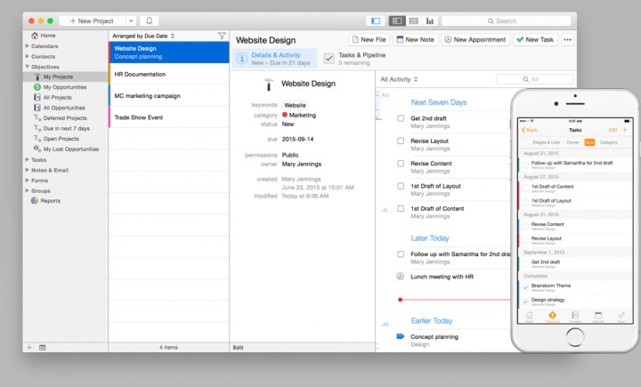Image resolution: width=641 pixels, height=387 pixels.
Task: Collapse the Objectives section
Action: [28, 66]
